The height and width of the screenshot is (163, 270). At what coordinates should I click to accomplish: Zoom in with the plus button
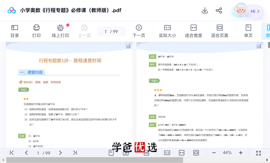click(241, 153)
